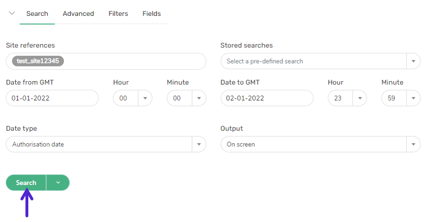425x222 pixels.
Task: Open the Date from Hour dropdown
Action: (x=145, y=98)
